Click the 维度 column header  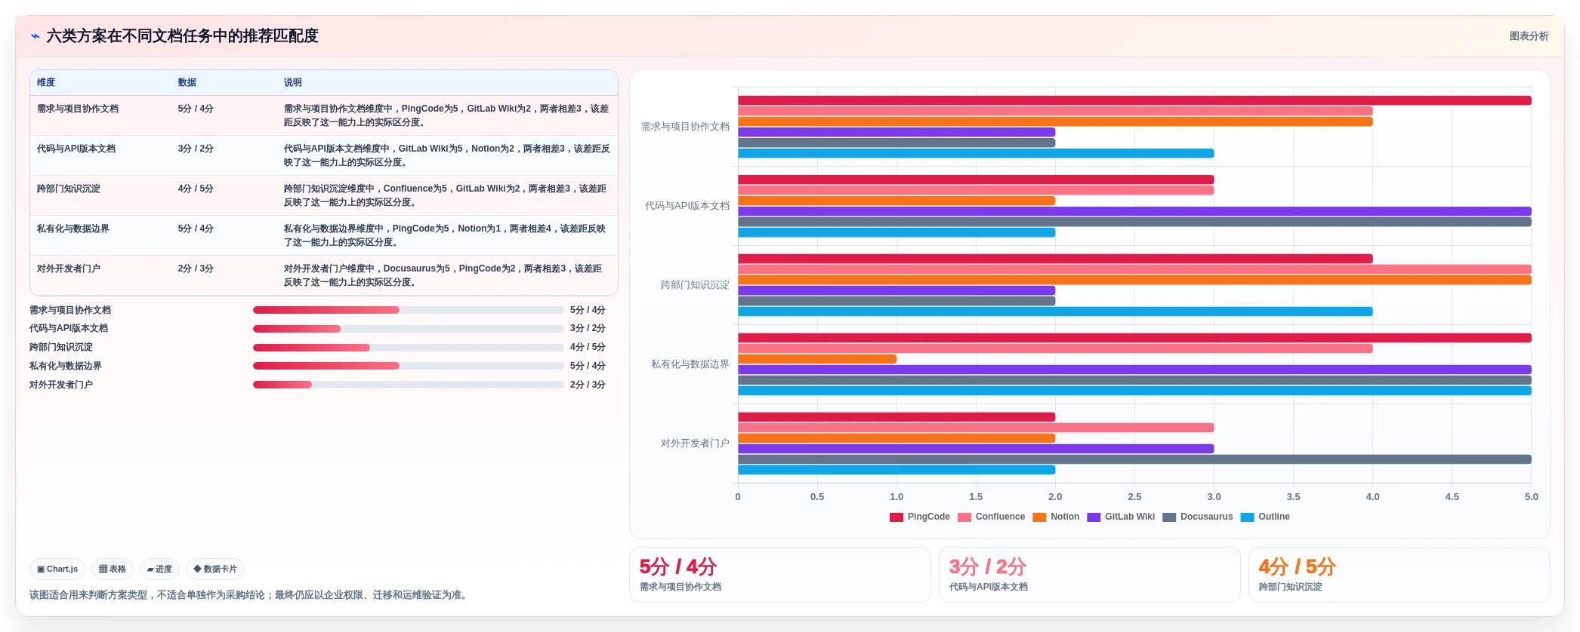(46, 83)
